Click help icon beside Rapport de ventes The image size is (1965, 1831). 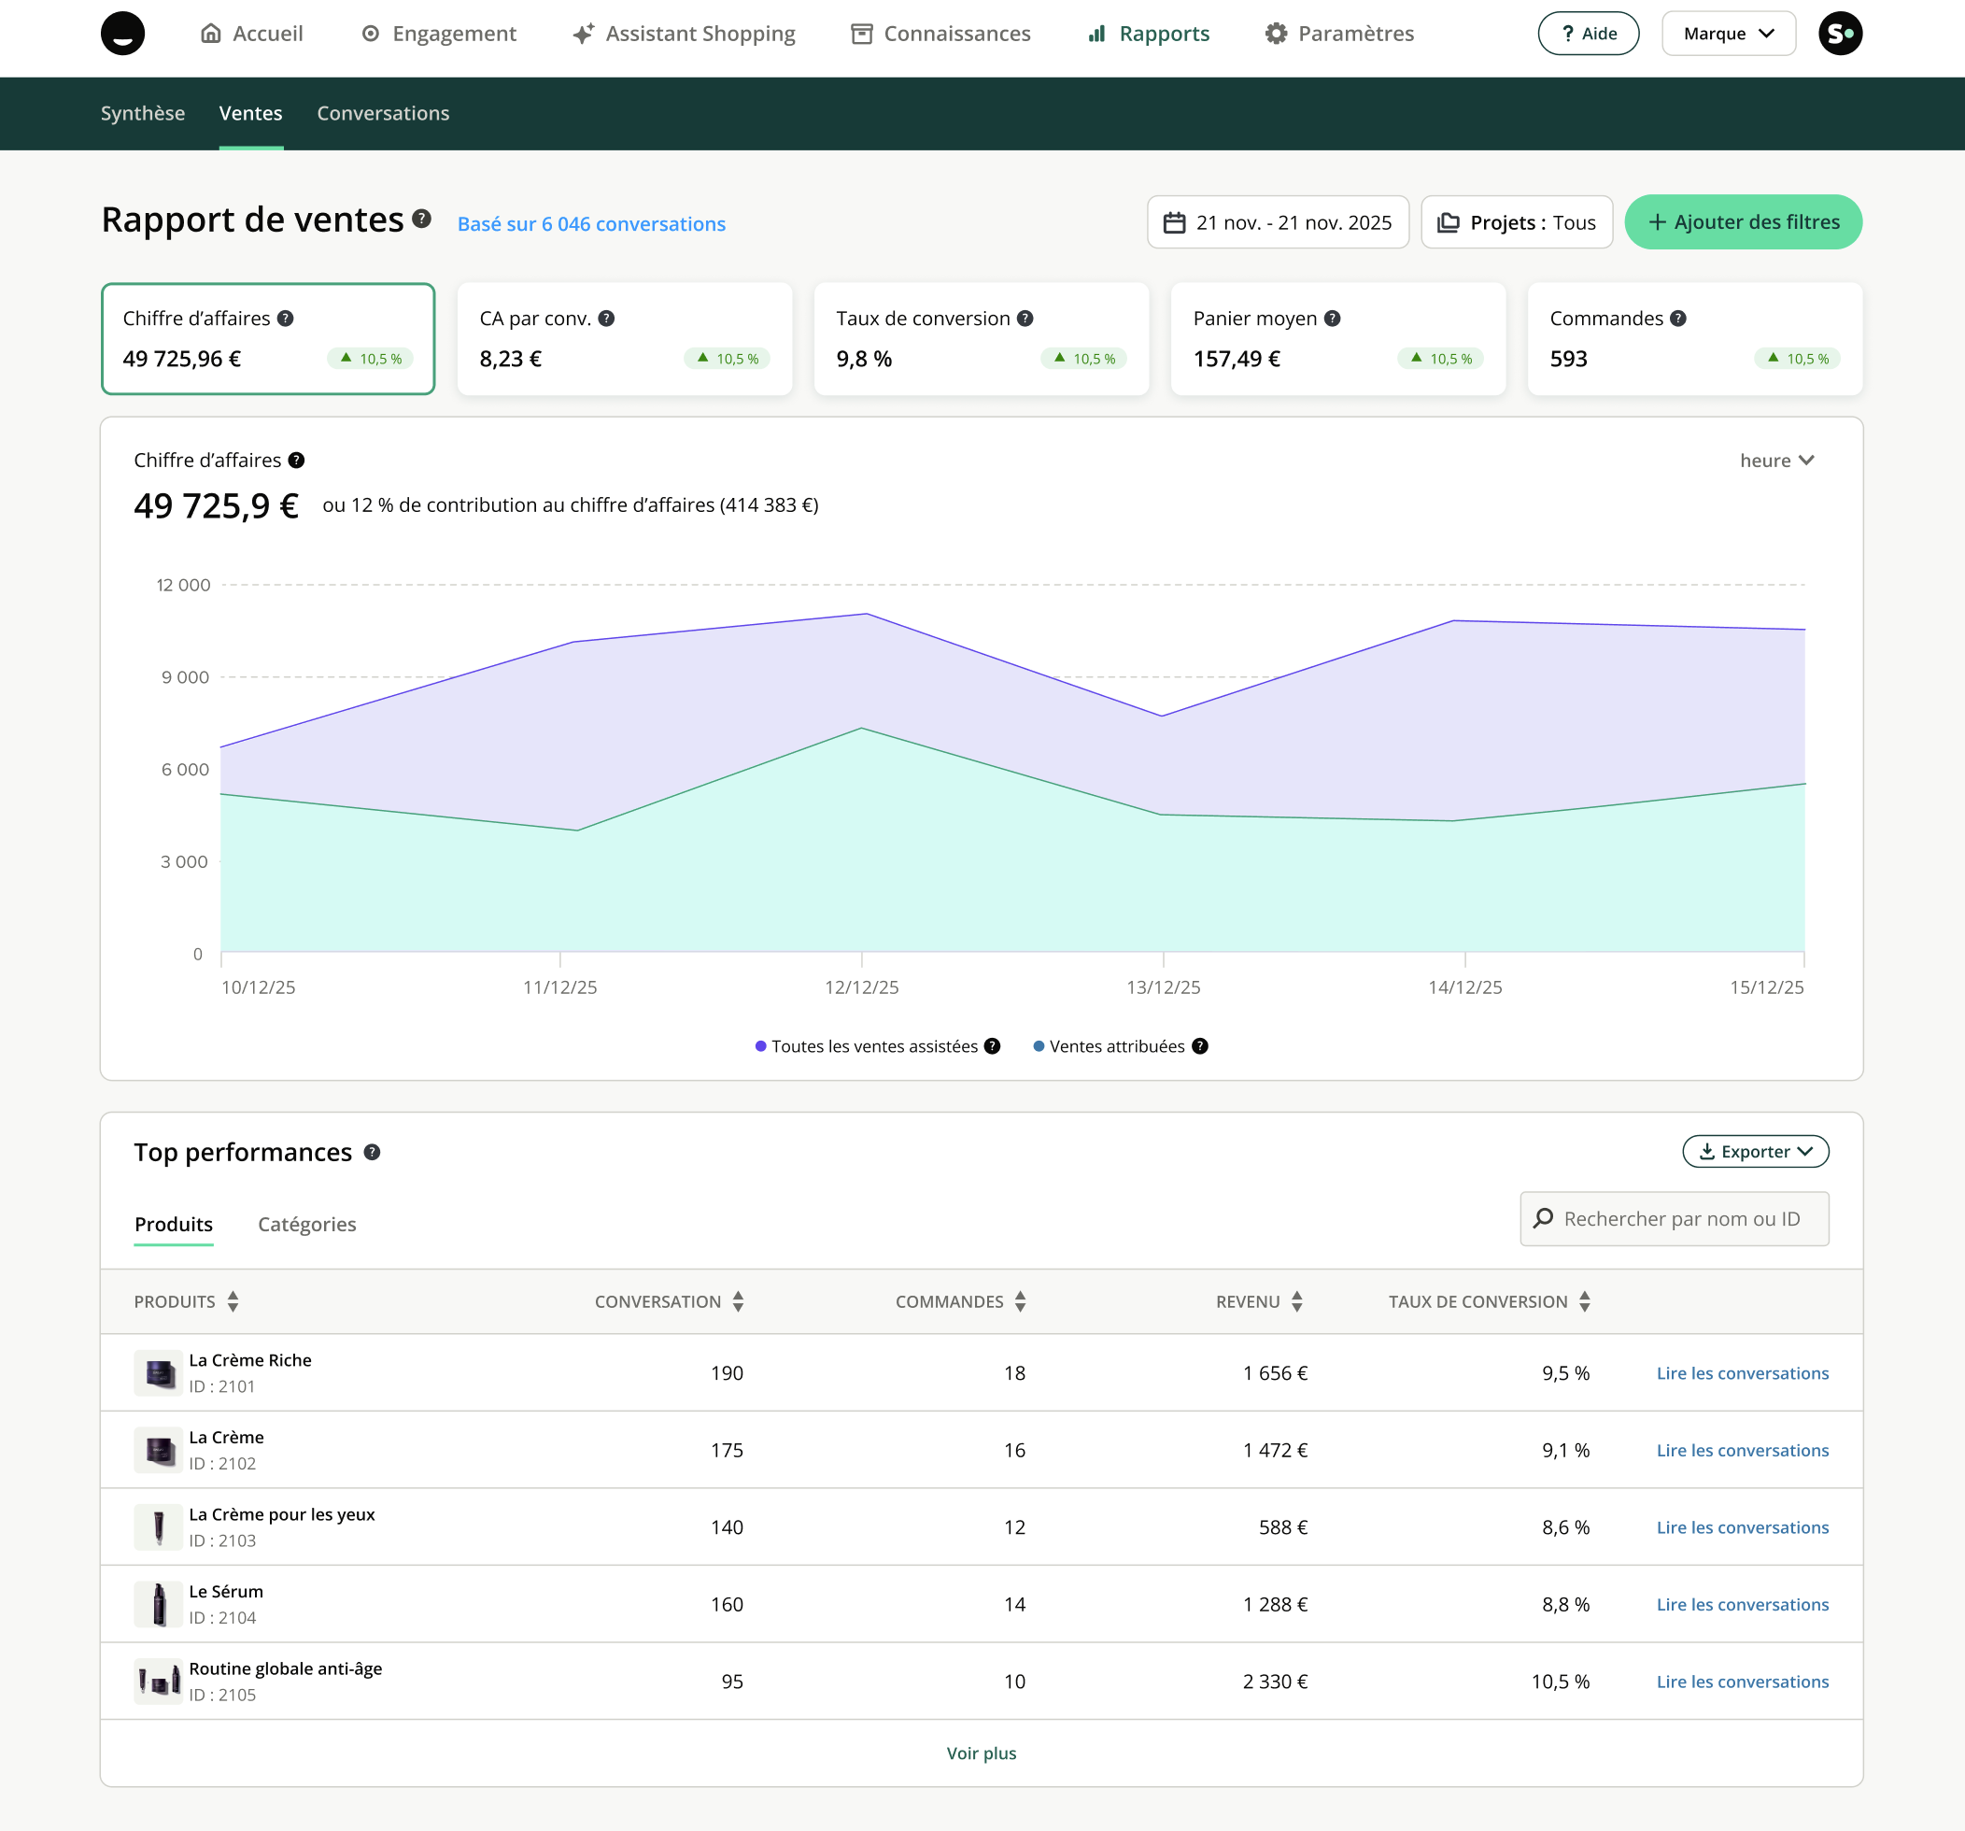(422, 219)
